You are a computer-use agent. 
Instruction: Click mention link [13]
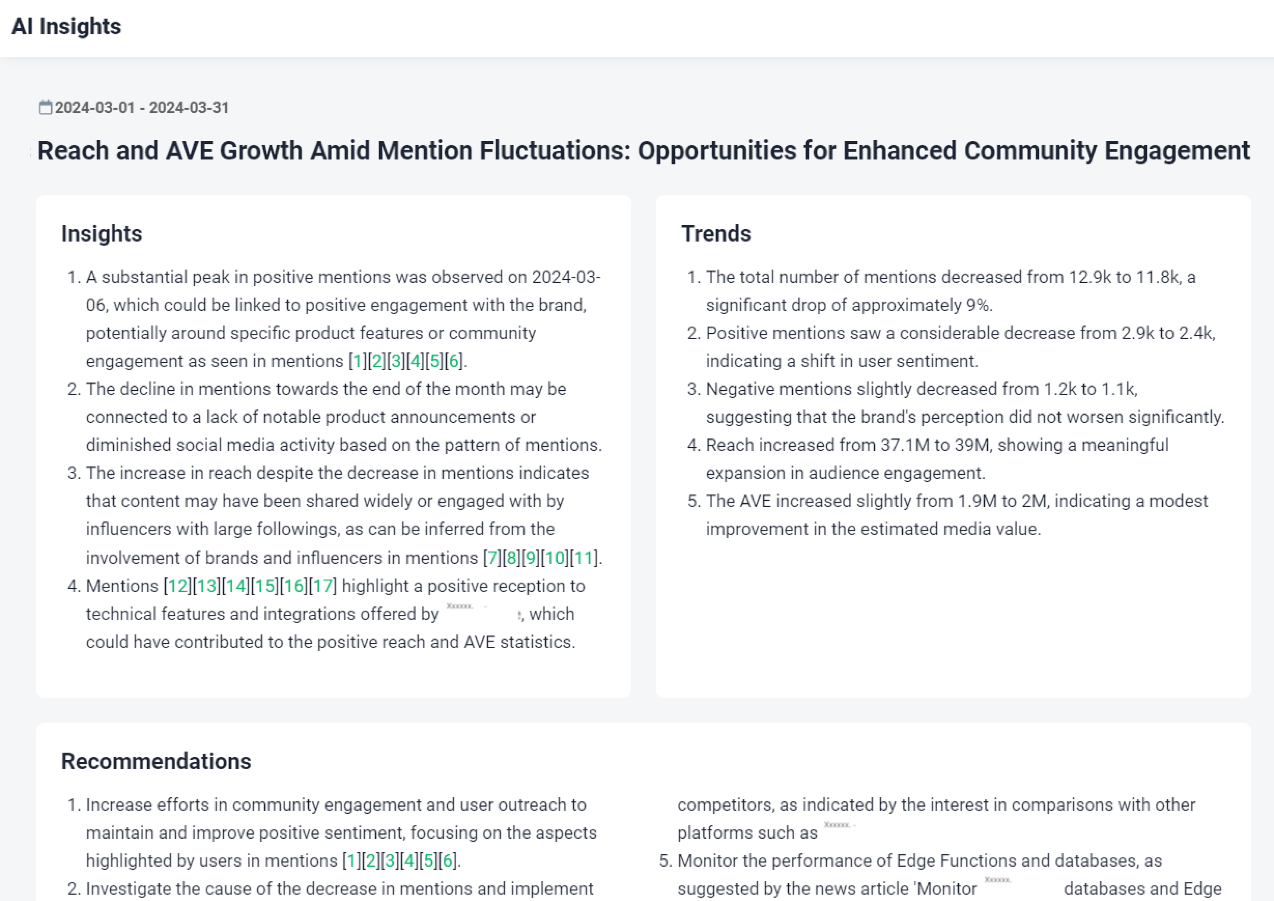click(207, 586)
